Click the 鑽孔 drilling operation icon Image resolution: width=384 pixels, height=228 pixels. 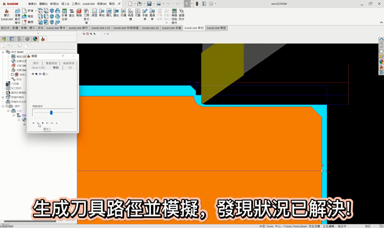(109, 13)
